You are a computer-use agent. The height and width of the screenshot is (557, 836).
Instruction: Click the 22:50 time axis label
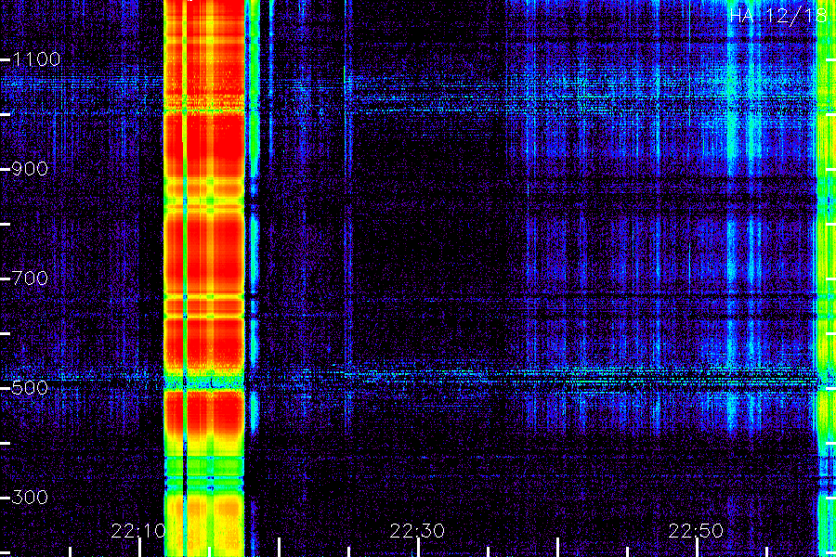pos(696,531)
